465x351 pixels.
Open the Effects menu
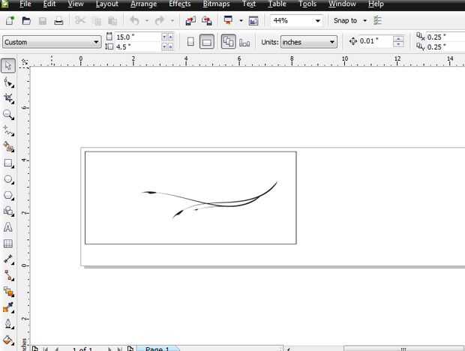tap(180, 4)
